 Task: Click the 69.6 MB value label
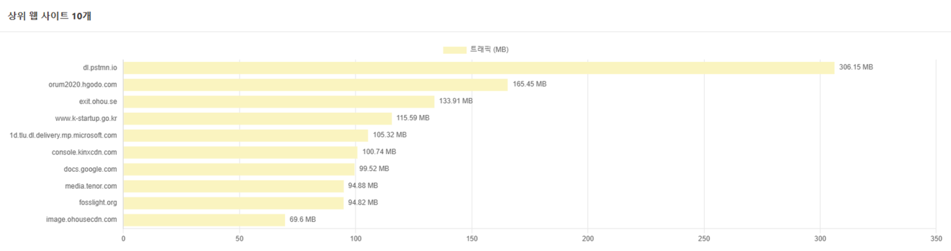click(302, 219)
